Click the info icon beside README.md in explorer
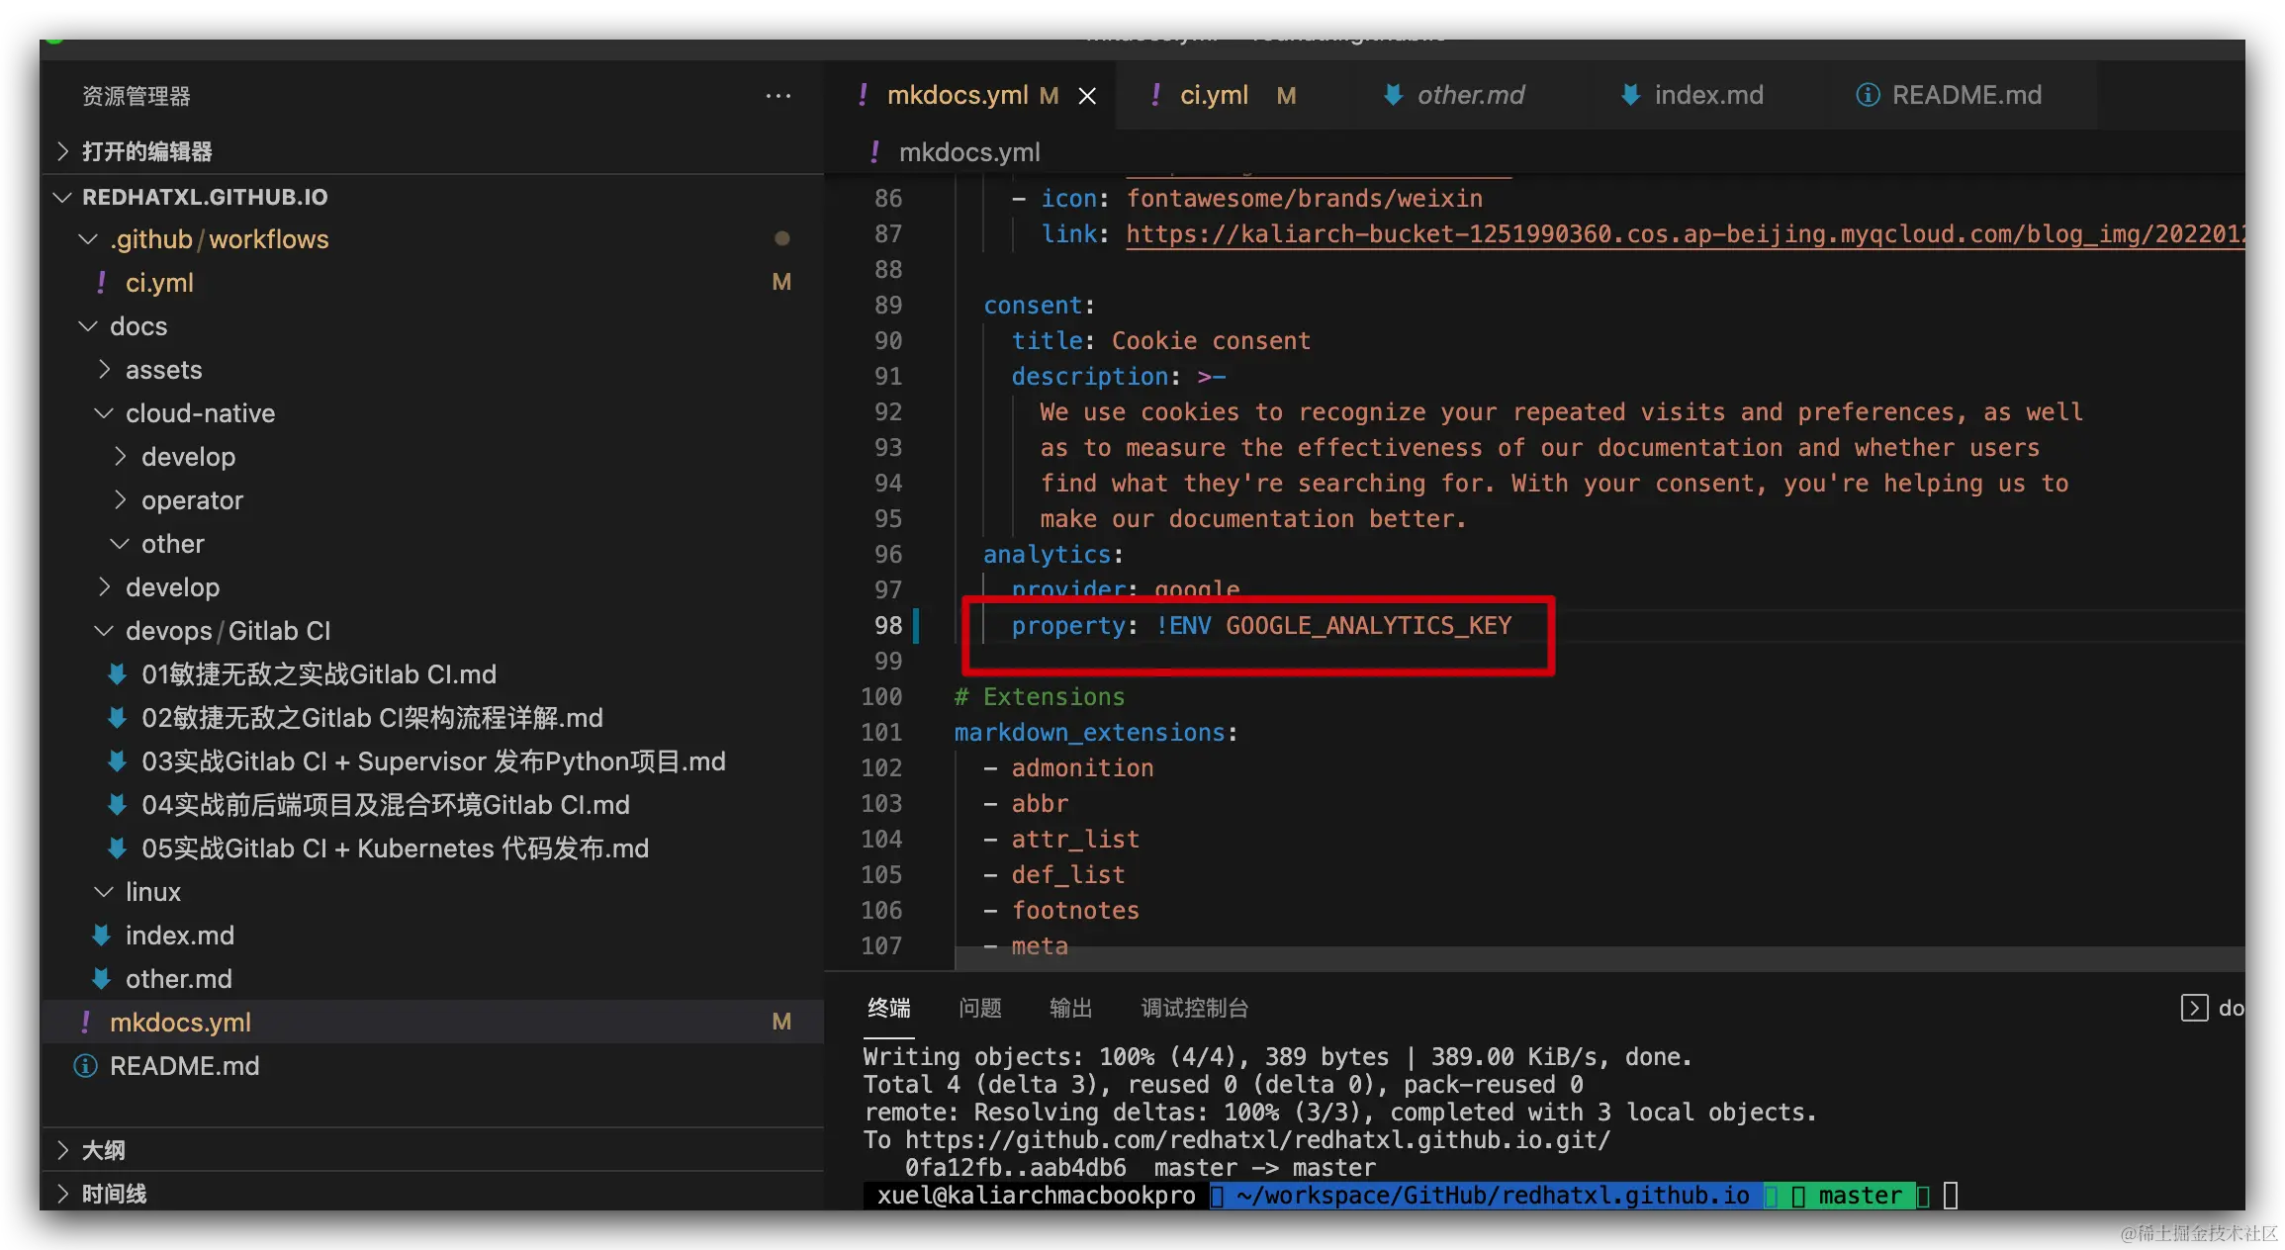The width and height of the screenshot is (2285, 1250). pos(86,1066)
